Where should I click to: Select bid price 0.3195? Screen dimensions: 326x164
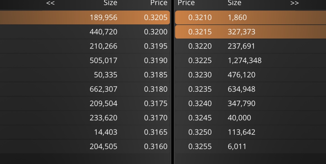point(156,46)
